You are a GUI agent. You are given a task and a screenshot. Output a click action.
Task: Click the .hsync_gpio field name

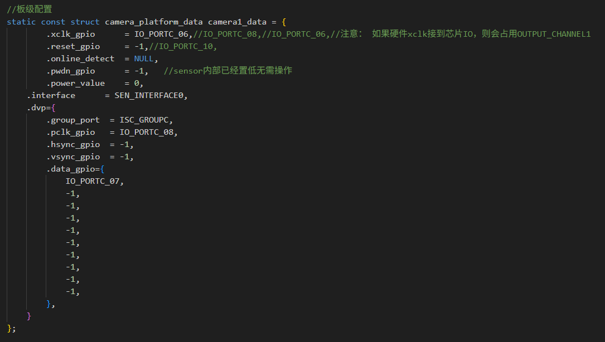(x=73, y=145)
